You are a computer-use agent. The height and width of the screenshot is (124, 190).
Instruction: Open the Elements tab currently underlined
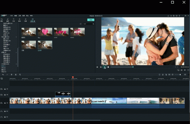[x=33, y=20]
